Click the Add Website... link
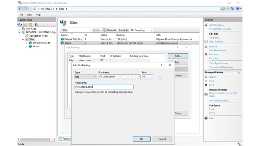This screenshot has width=260, height=146. click(216, 25)
